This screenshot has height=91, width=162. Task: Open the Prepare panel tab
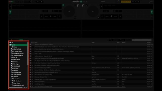122,40
